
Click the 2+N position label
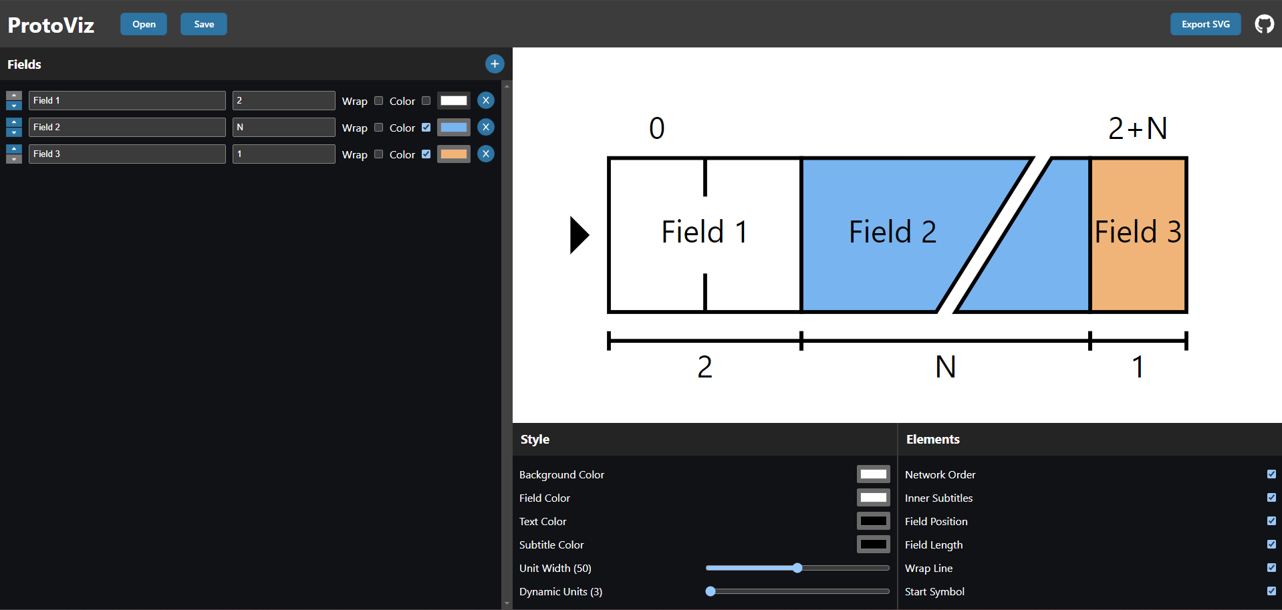(1138, 128)
